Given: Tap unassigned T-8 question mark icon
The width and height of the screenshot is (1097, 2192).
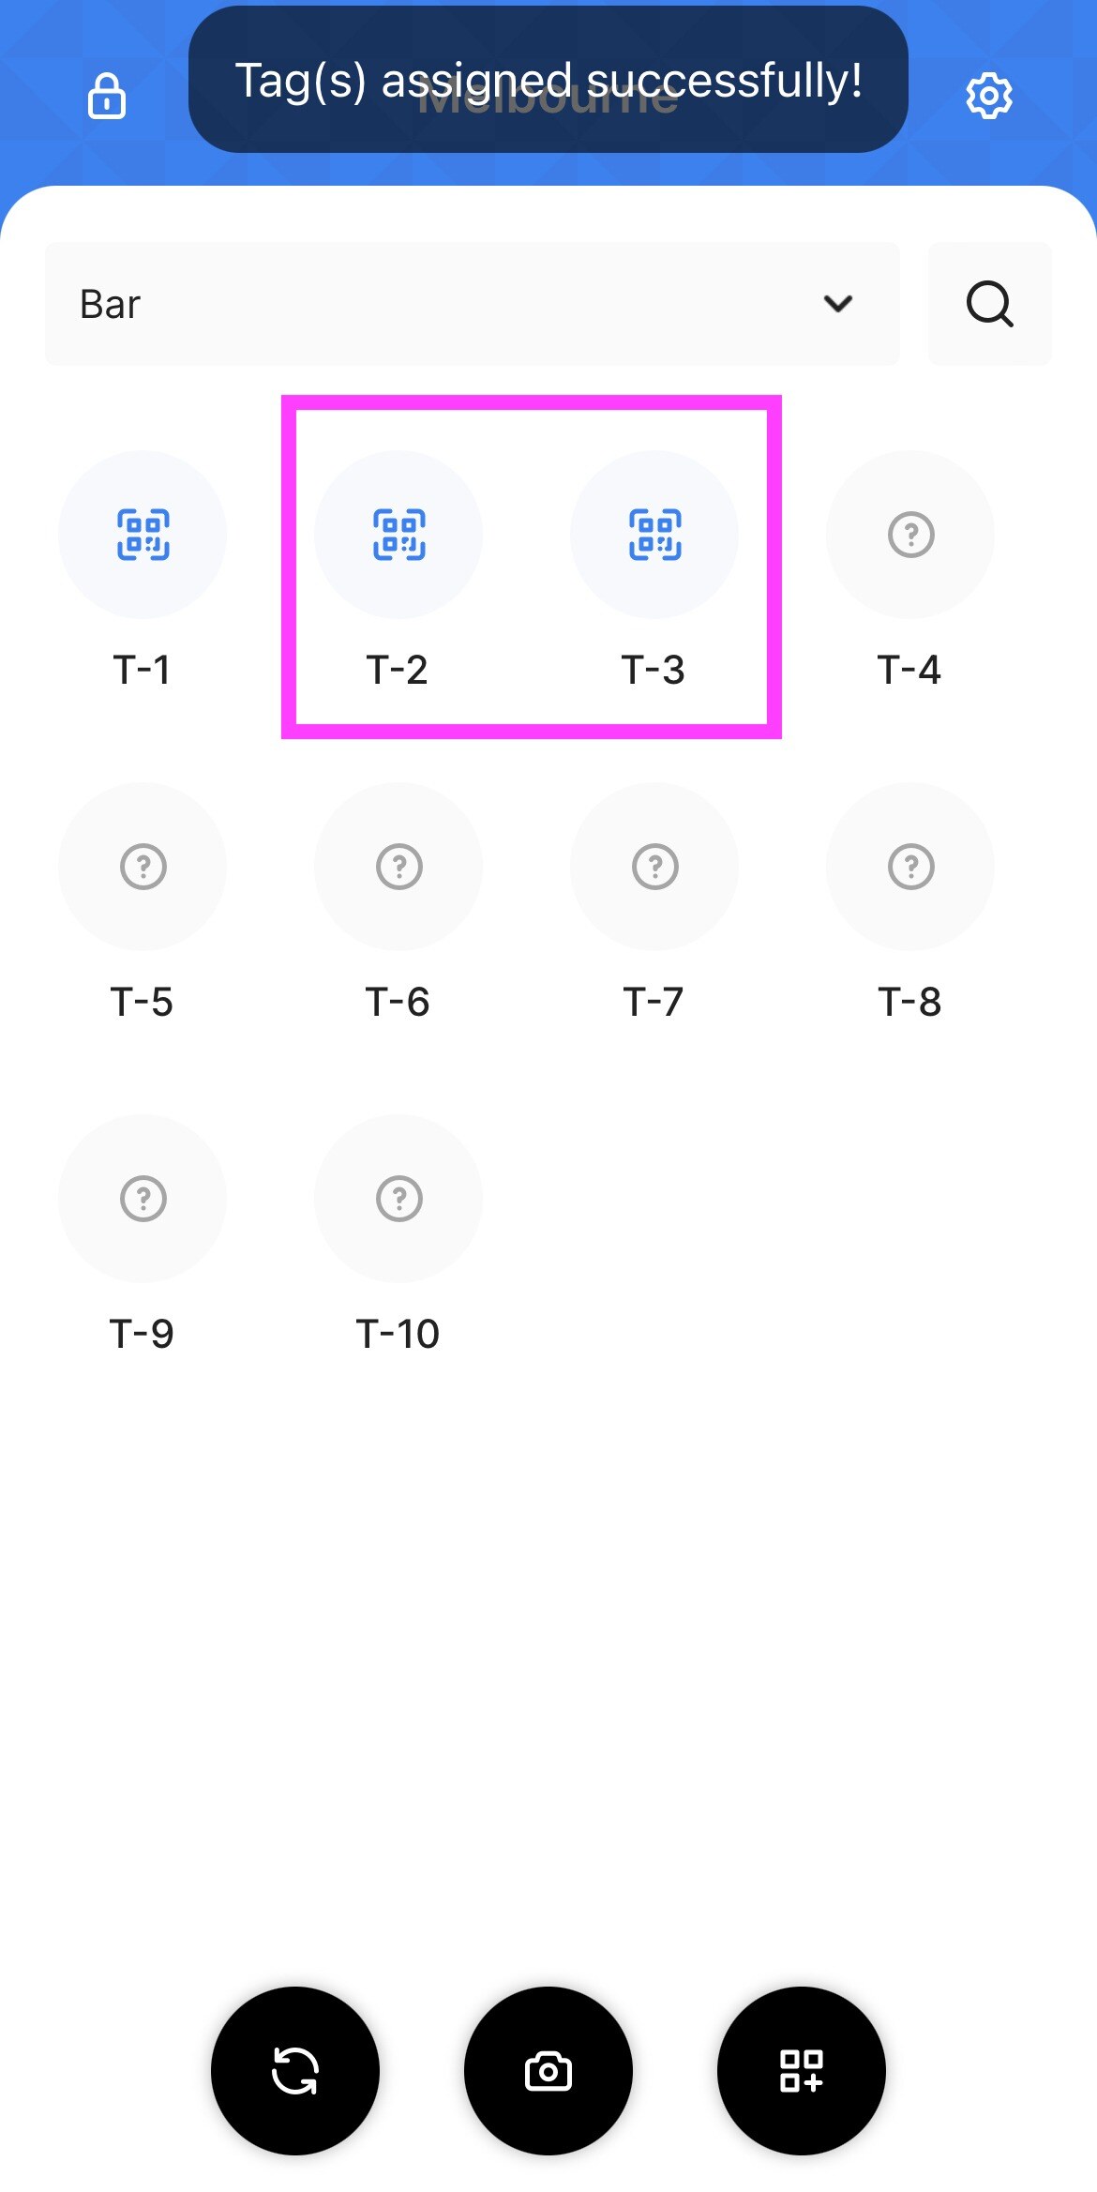Looking at the screenshot, I should [910, 867].
